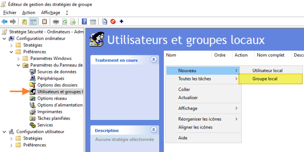
Task: Select Imprimantes in the tree
Action: [x=50, y=111]
